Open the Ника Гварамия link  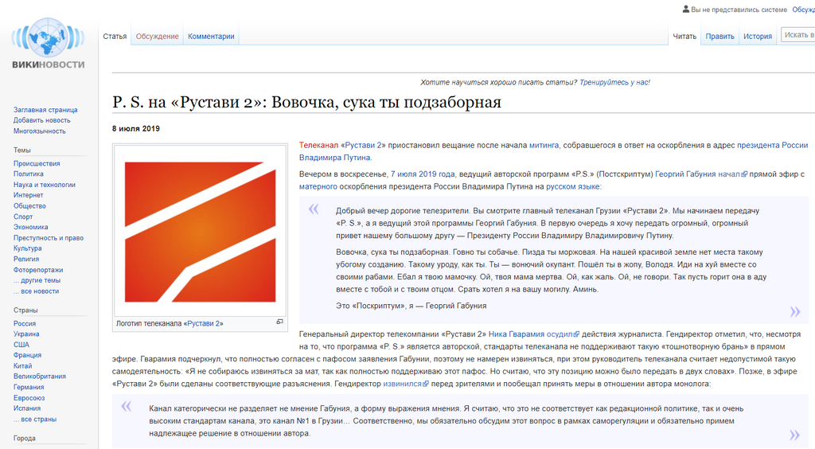point(517,334)
